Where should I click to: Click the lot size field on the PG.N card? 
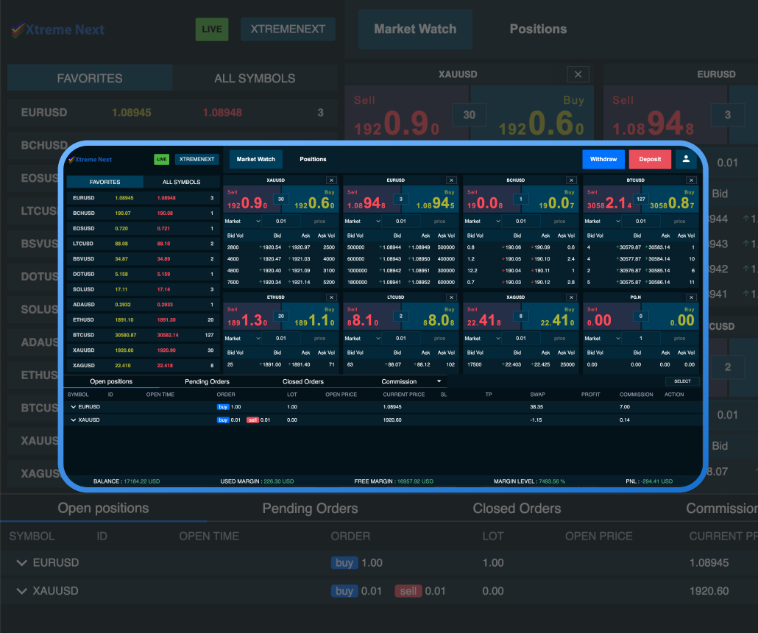tap(641, 339)
